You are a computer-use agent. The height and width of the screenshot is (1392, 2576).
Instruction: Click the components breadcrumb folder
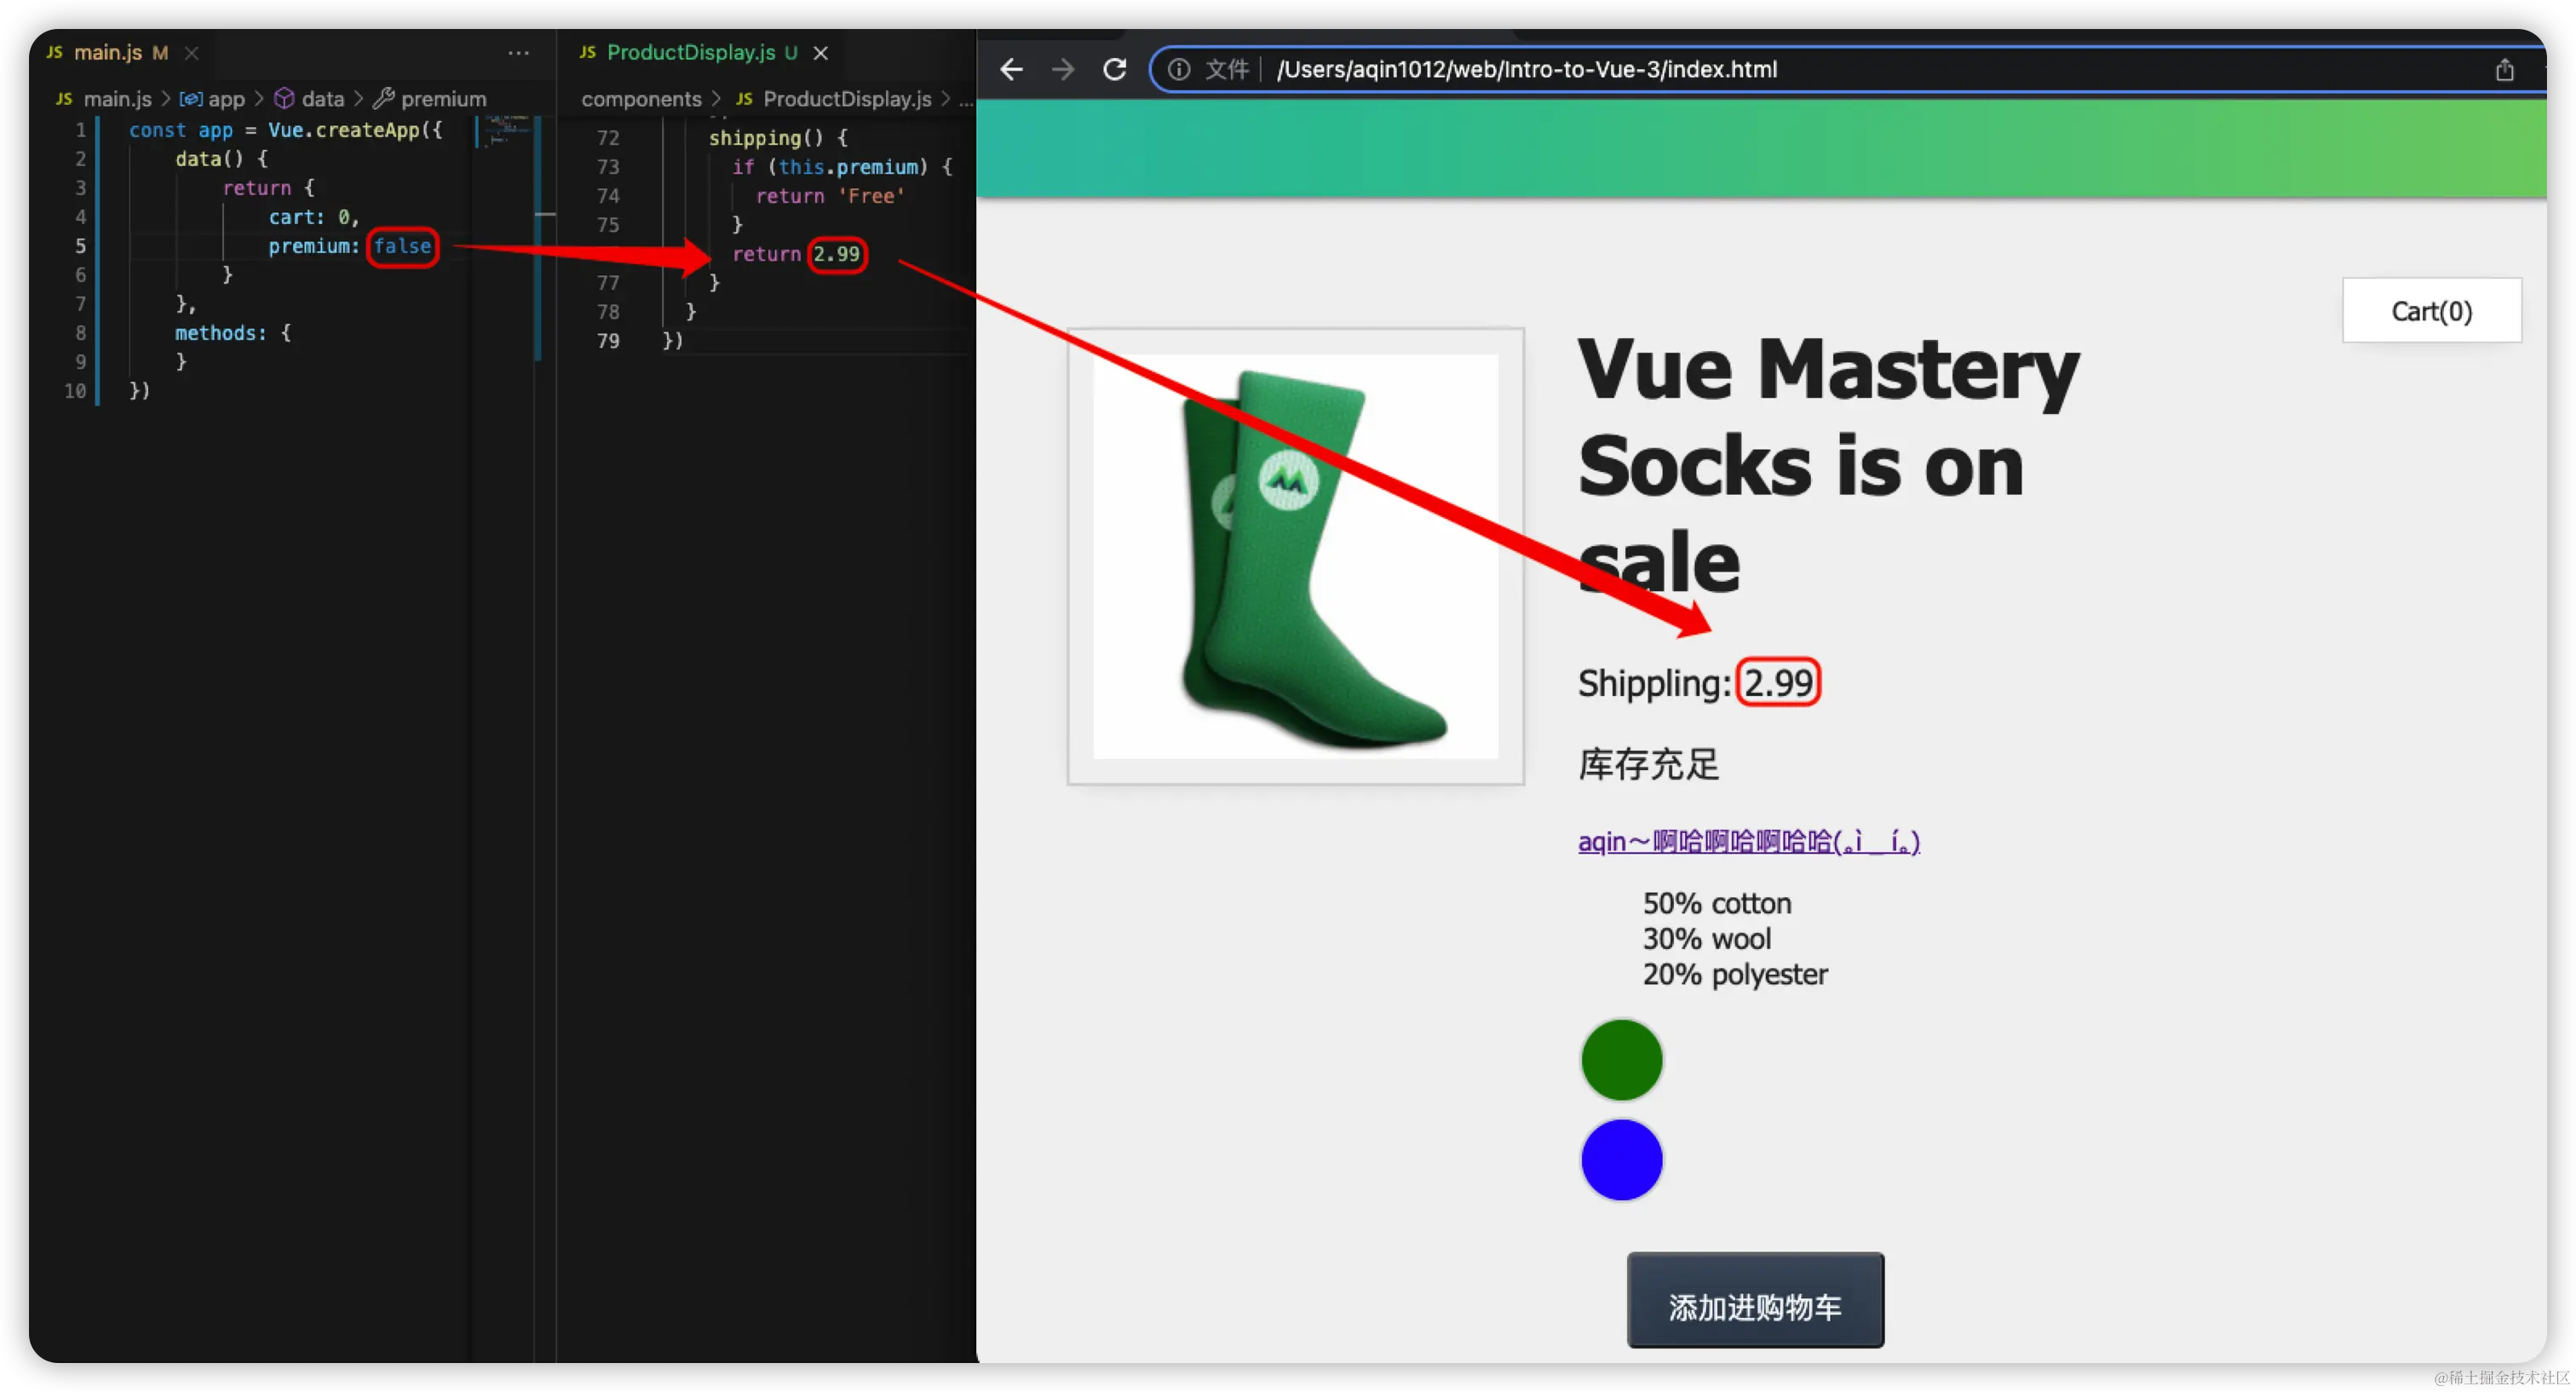[x=641, y=99]
